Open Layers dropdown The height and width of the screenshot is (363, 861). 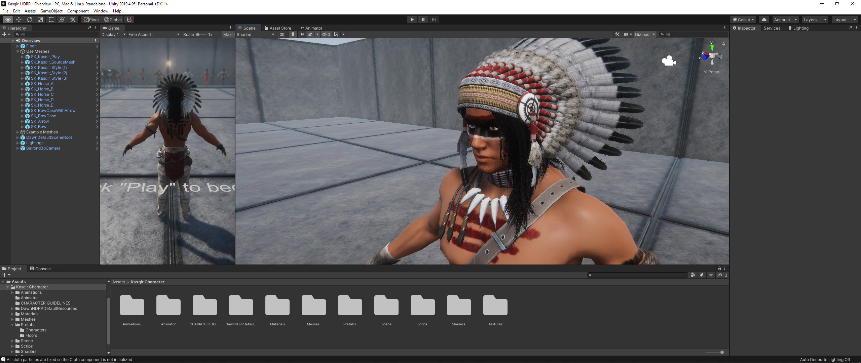(x=815, y=19)
